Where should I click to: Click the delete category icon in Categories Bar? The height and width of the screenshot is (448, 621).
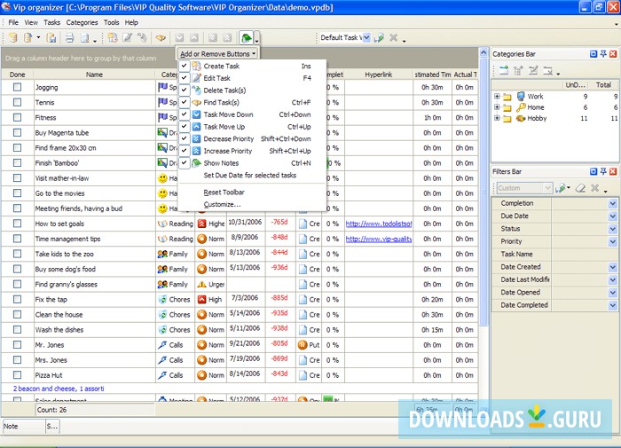coord(548,71)
